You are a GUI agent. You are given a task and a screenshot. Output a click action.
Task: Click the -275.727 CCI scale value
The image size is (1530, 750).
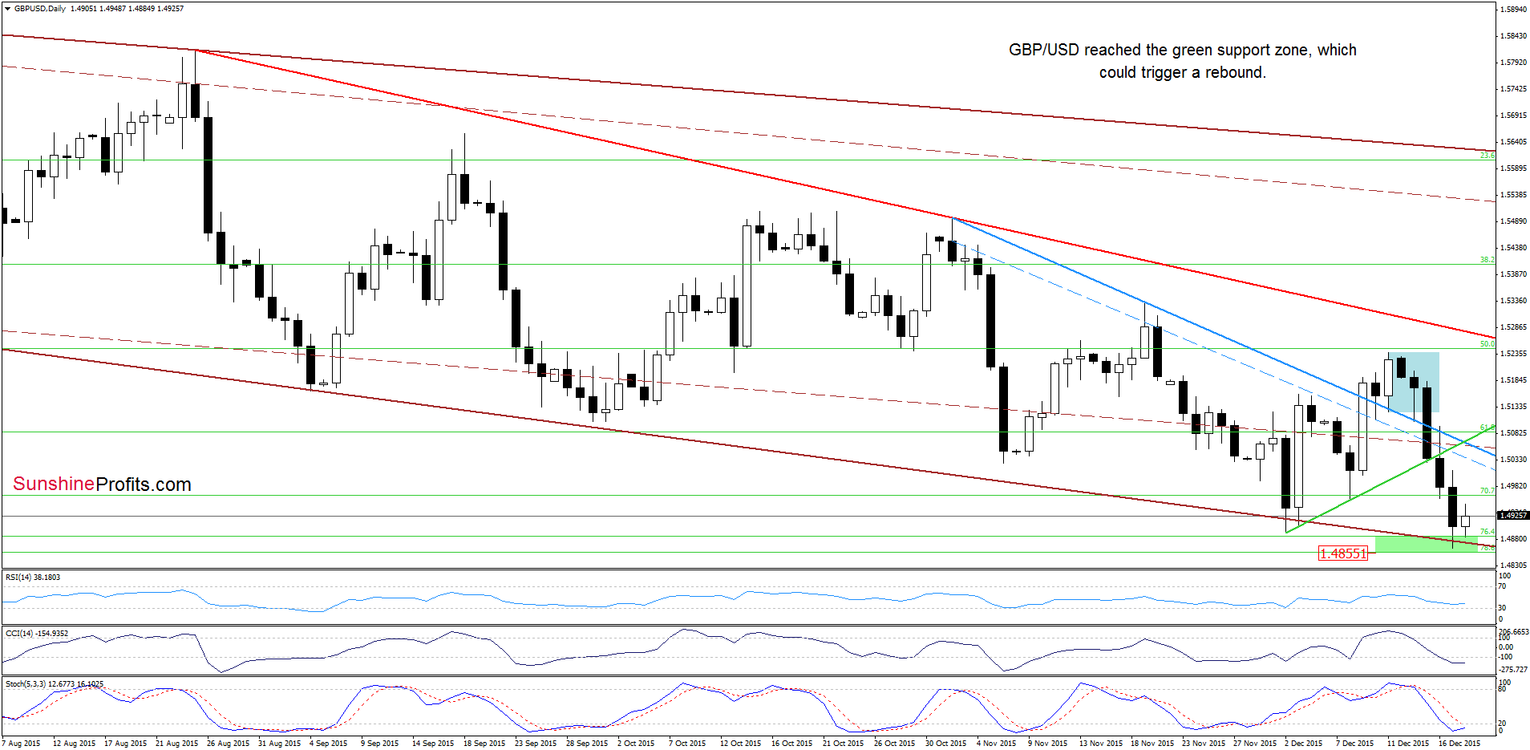pos(1512,669)
